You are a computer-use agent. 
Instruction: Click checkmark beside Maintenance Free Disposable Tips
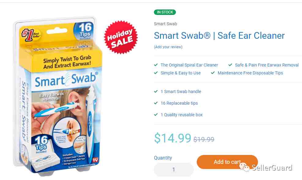pyautogui.click(x=213, y=73)
